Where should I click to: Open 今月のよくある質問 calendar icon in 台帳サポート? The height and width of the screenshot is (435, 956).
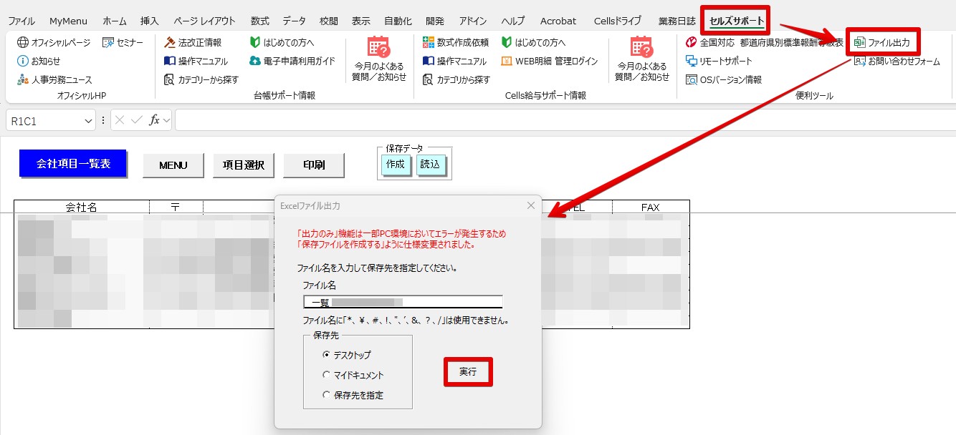[x=378, y=47]
